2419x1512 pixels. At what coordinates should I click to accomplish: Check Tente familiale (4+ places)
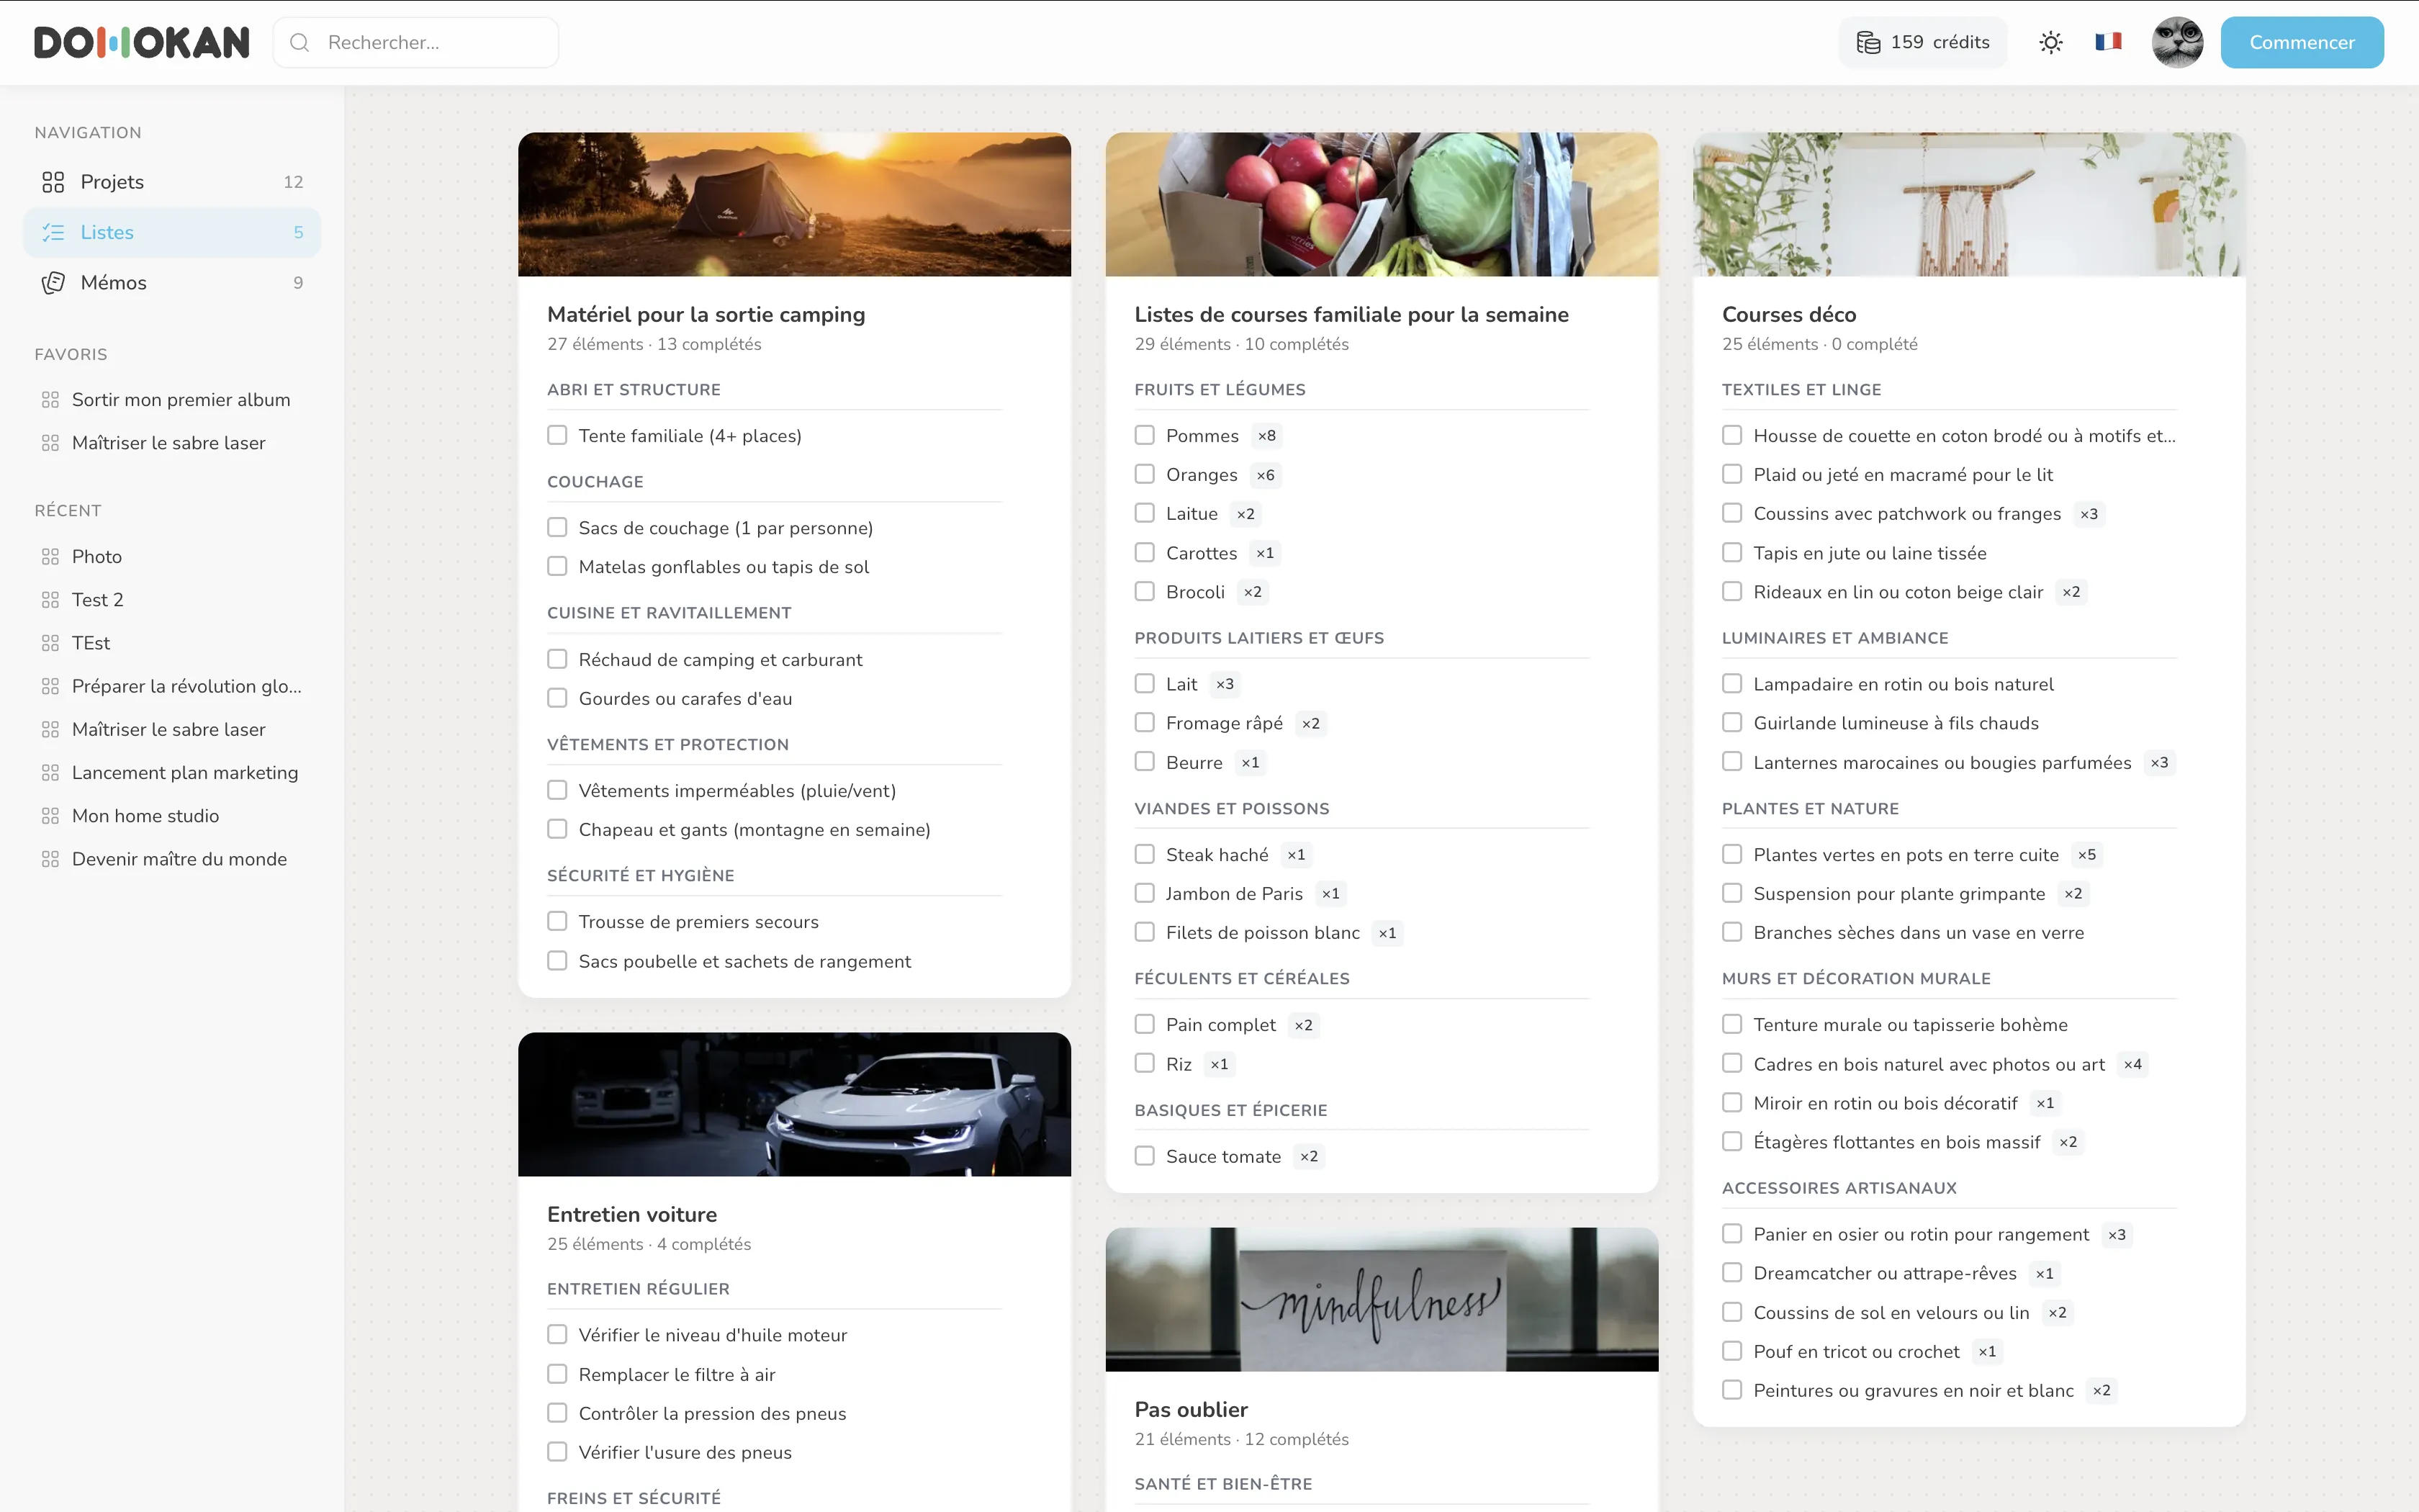click(557, 435)
